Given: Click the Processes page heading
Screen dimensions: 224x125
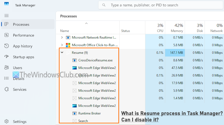Looking at the screenshot, I should click(68, 16).
